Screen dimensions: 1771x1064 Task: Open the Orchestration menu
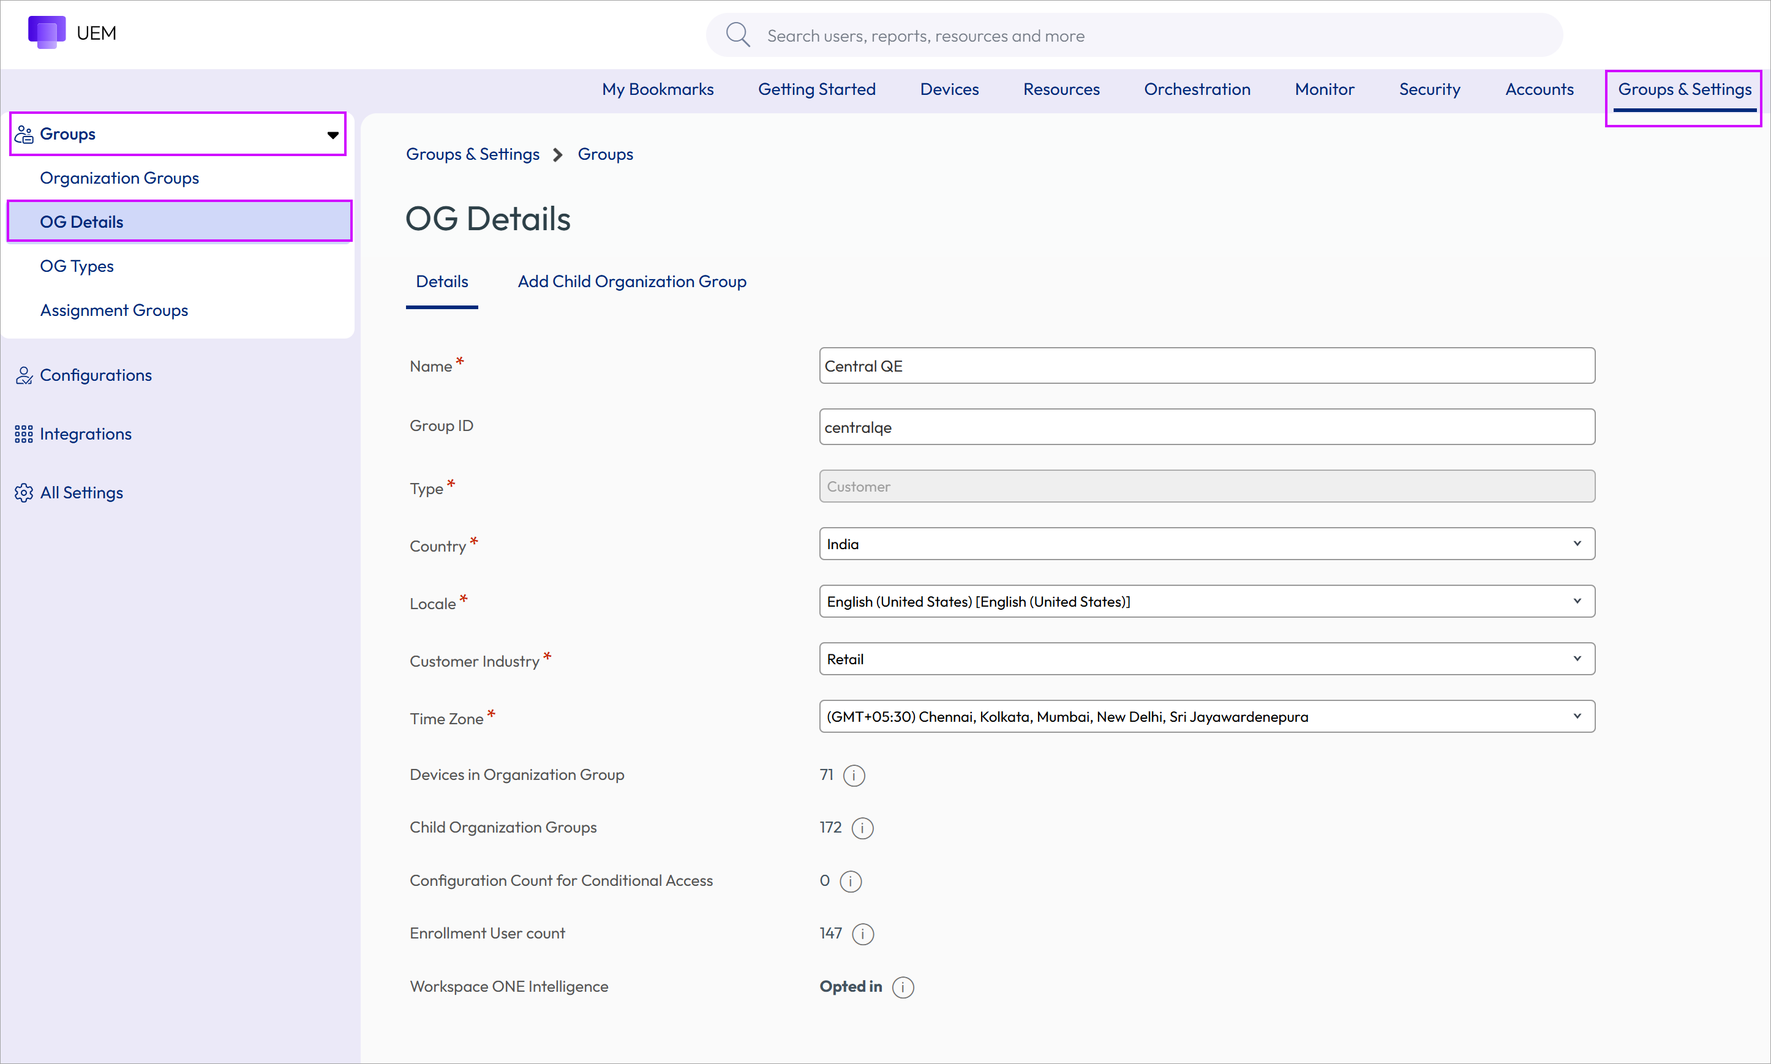1197,89
